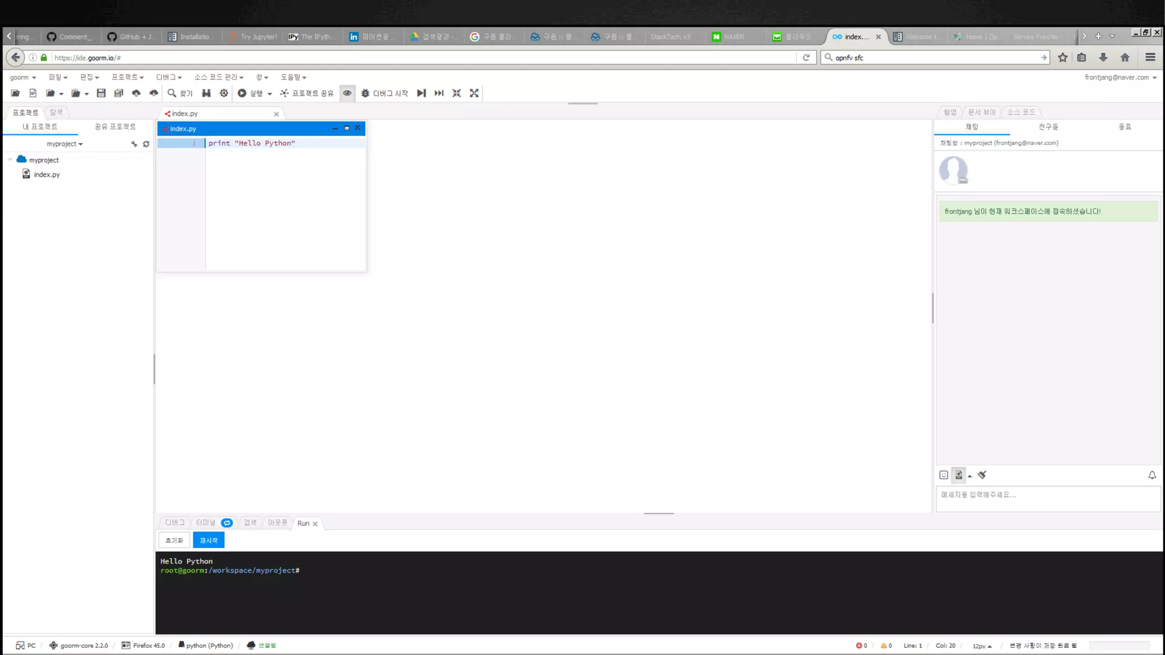This screenshot has height=655, width=1165.
Task: Select index.py in the project tree
Action: click(47, 175)
